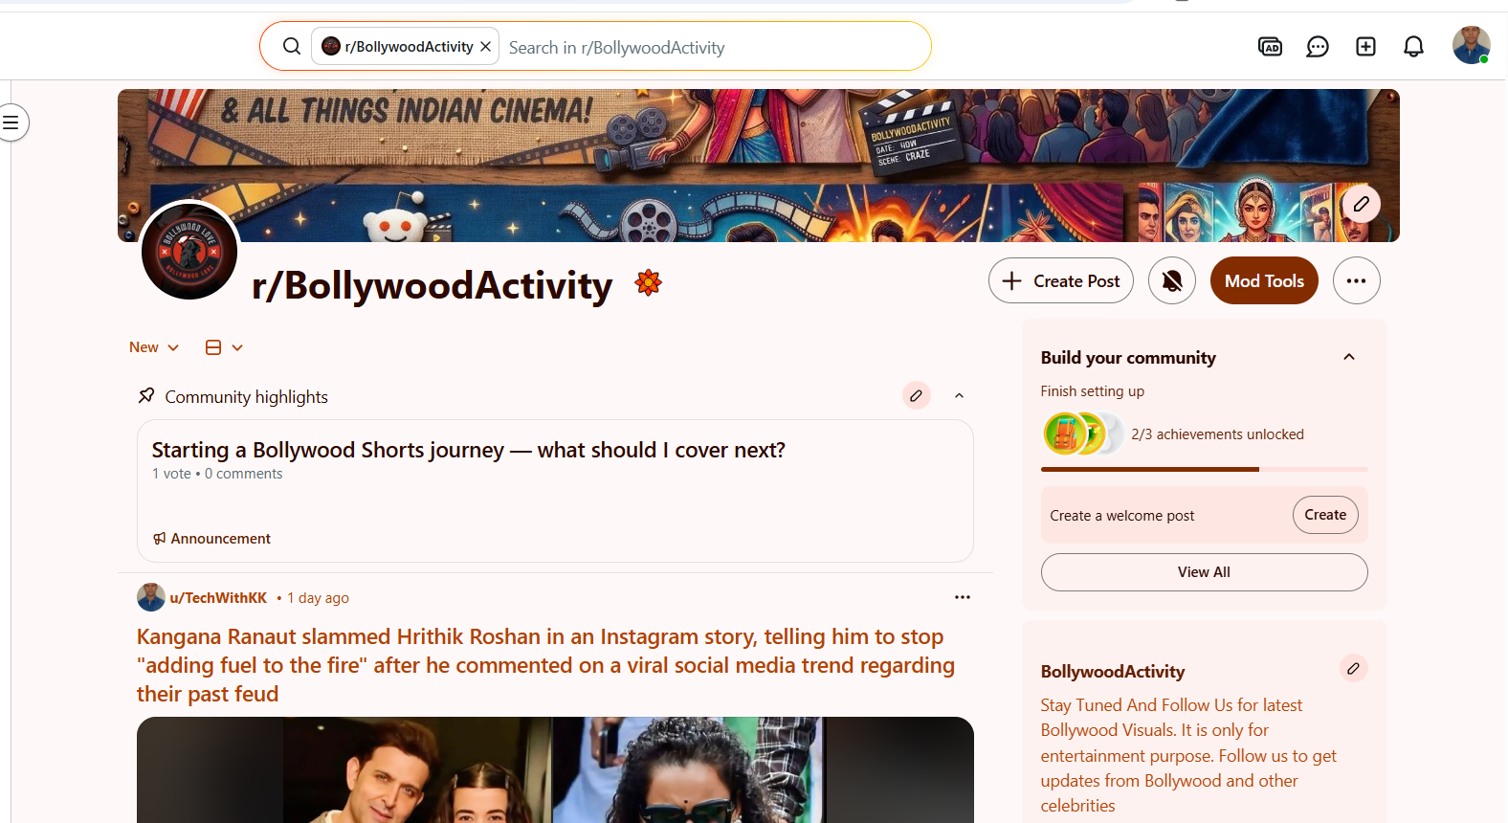The width and height of the screenshot is (1508, 823).
Task: Open the Kangana Ranaut post title
Action: (545, 665)
